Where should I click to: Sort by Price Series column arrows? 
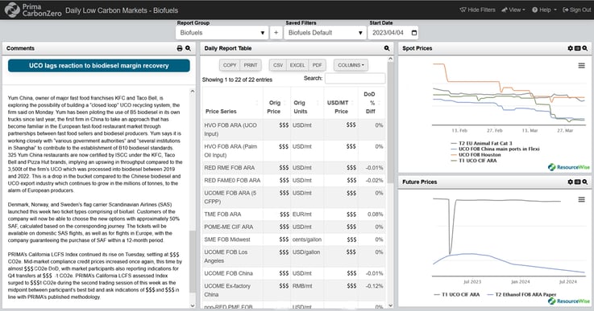(x=257, y=103)
